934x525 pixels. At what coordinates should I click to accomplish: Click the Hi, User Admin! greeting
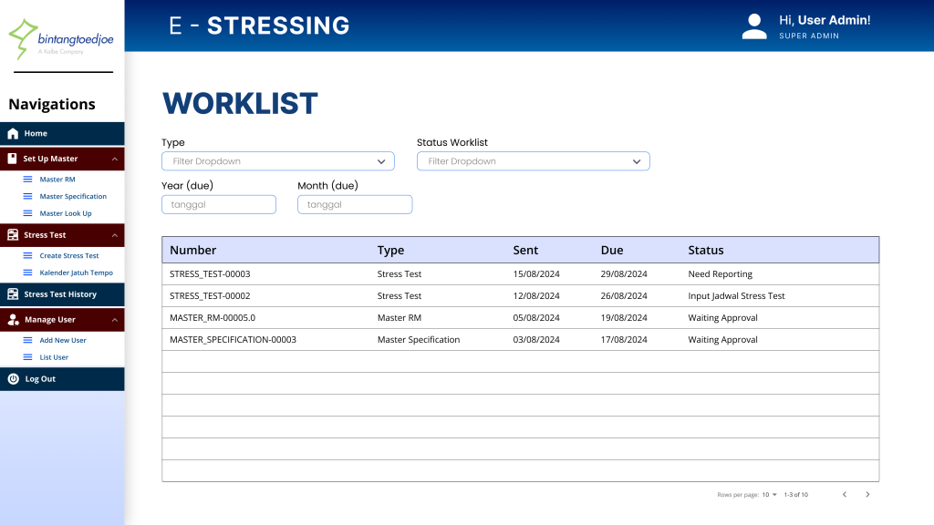[825, 20]
